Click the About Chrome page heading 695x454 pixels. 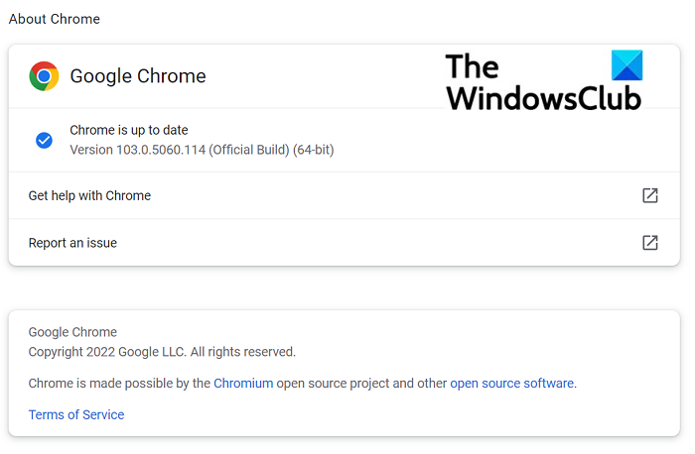click(55, 19)
